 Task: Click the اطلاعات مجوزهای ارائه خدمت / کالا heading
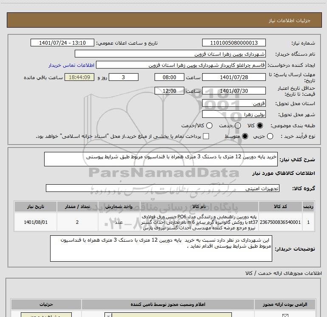[283, 273]
